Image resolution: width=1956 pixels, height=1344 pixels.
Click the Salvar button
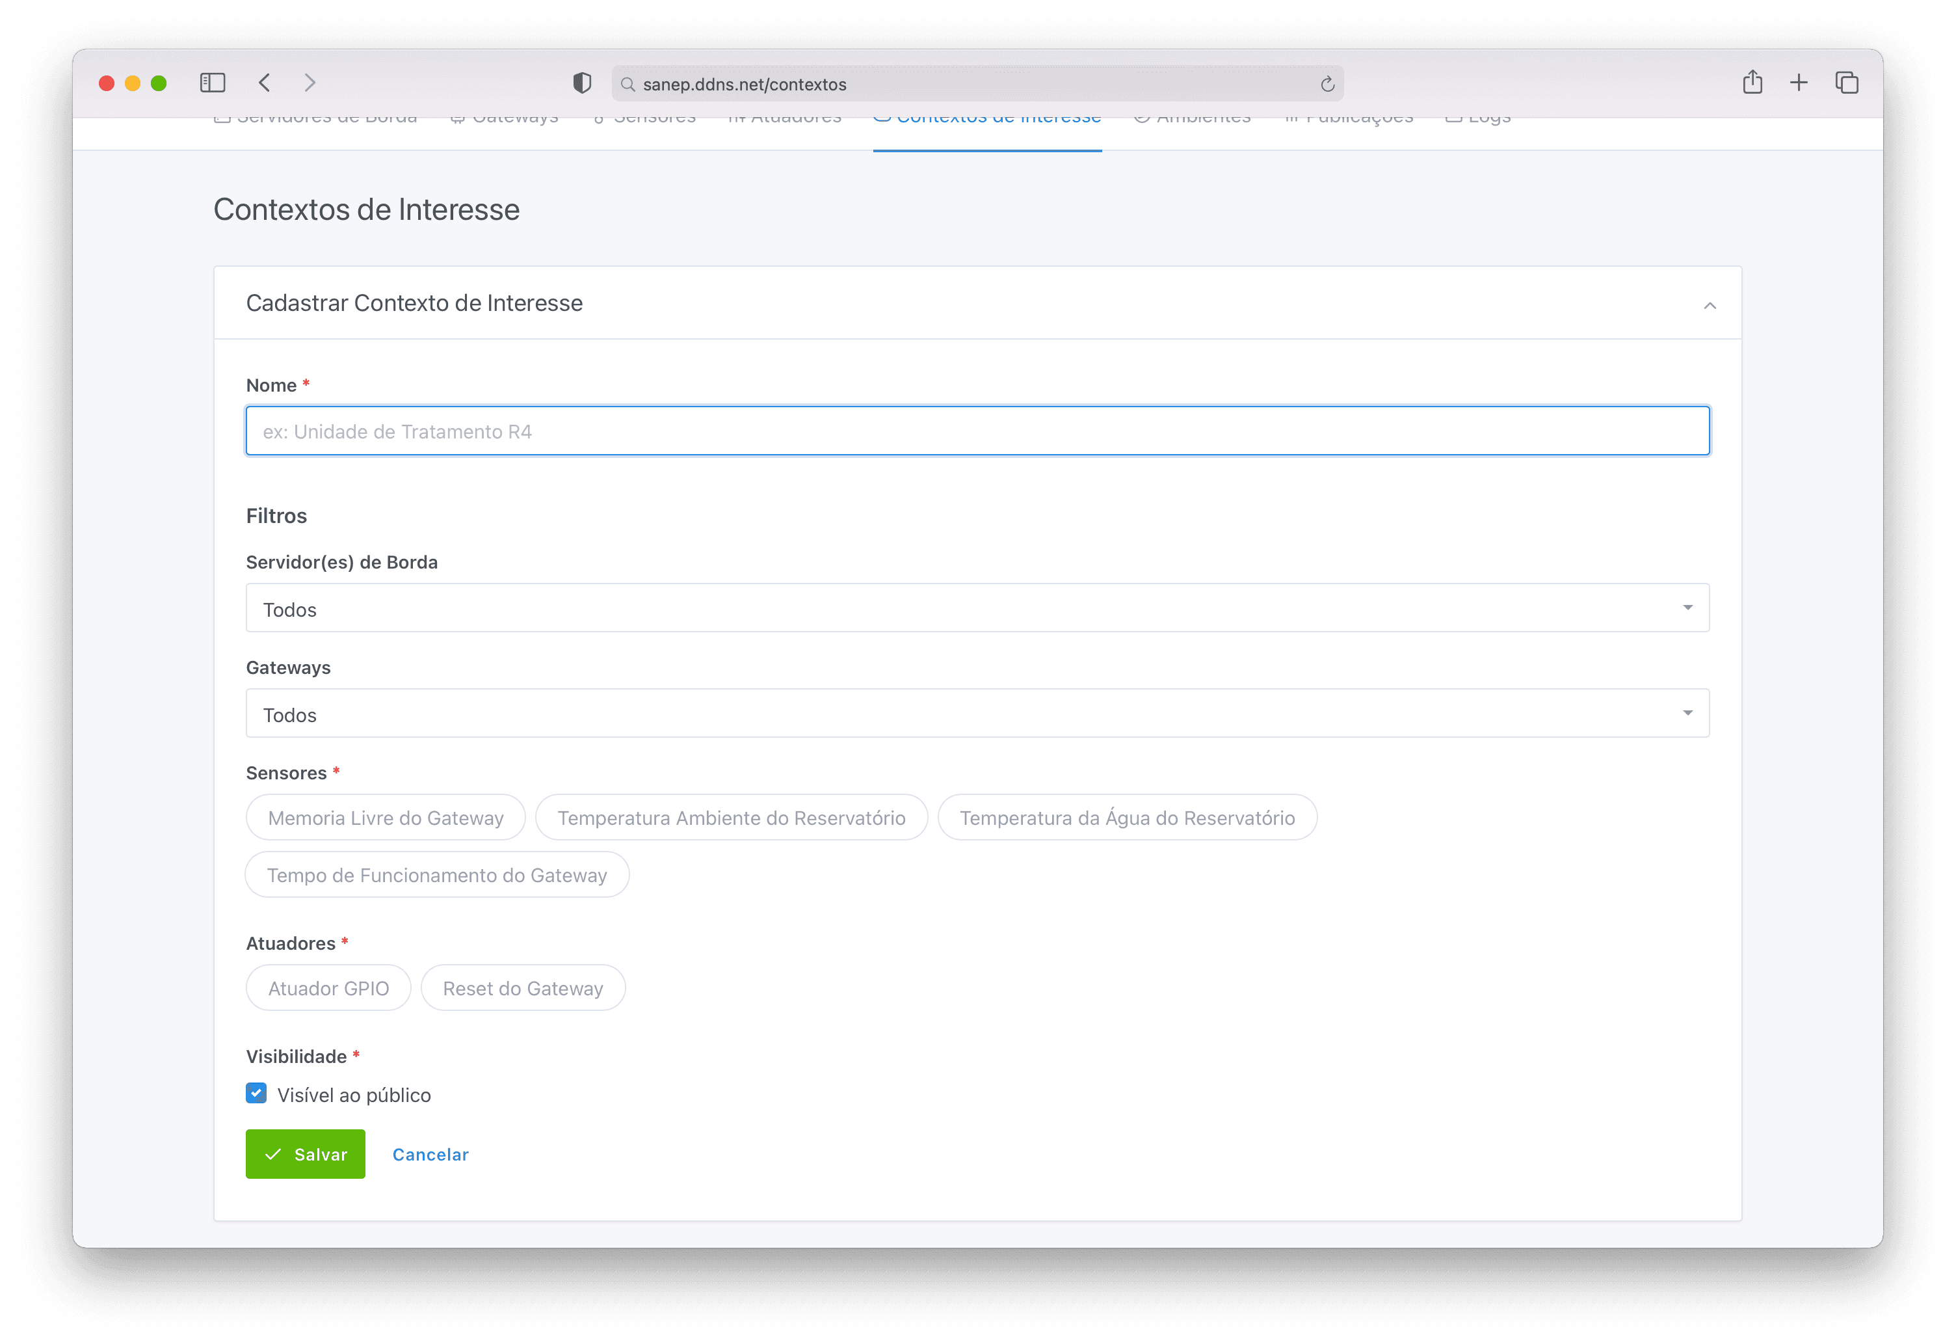click(x=306, y=1153)
